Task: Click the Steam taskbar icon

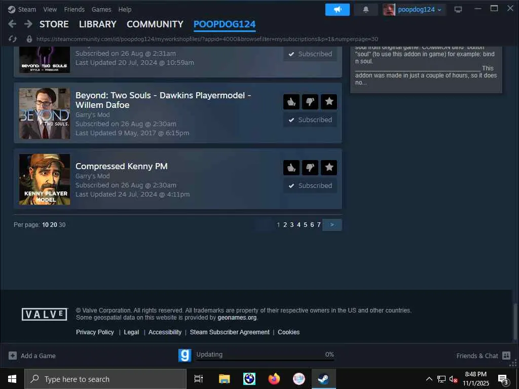Action: (x=324, y=379)
